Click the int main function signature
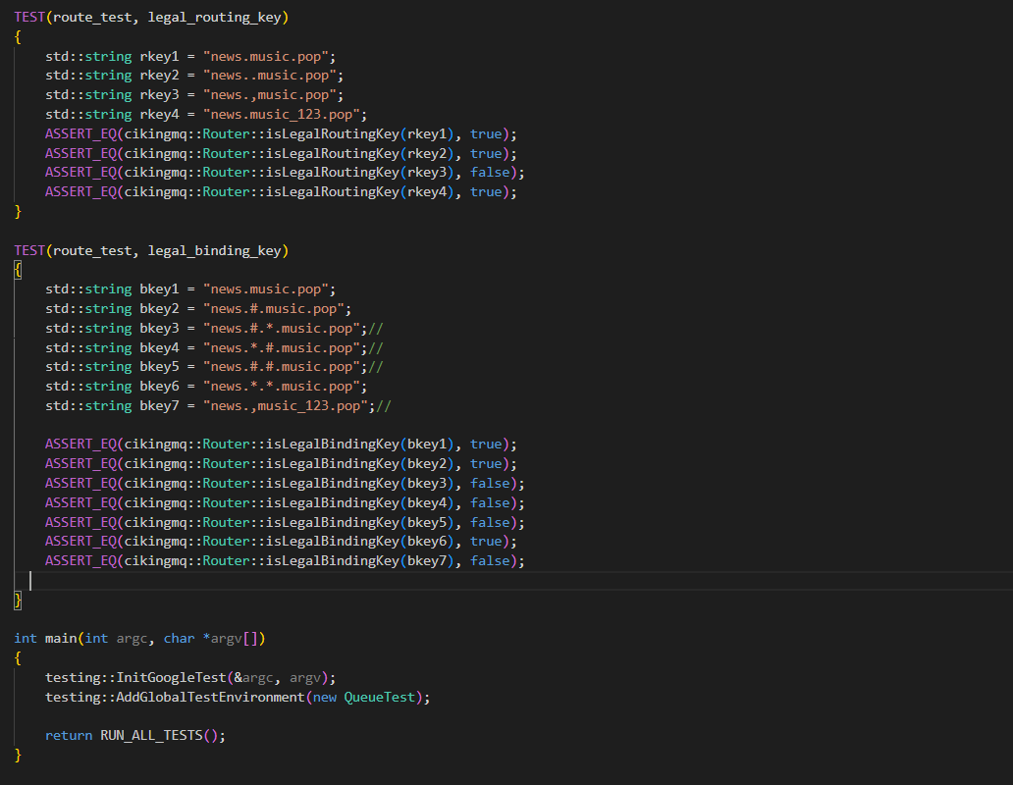Viewport: 1013px width, 785px height. point(139,639)
